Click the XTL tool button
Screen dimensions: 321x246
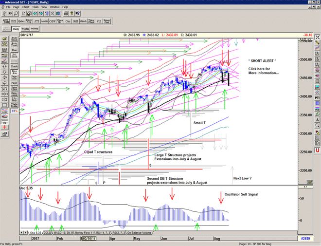coord(15,112)
